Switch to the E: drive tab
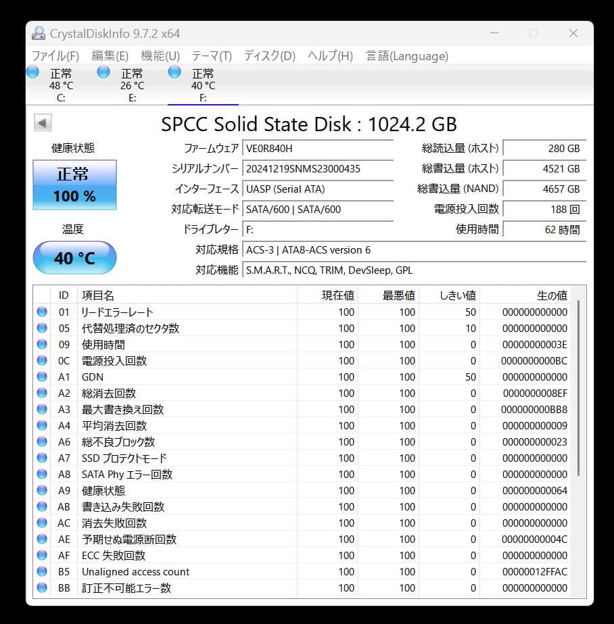This screenshot has height=624, width=614. coord(133,85)
